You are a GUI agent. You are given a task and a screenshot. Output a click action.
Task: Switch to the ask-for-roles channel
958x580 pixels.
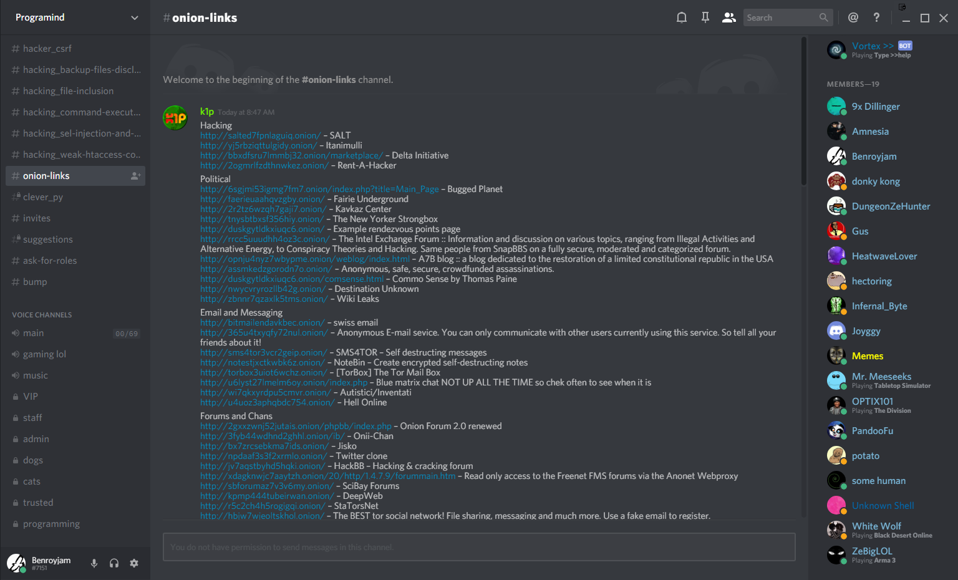click(50, 261)
